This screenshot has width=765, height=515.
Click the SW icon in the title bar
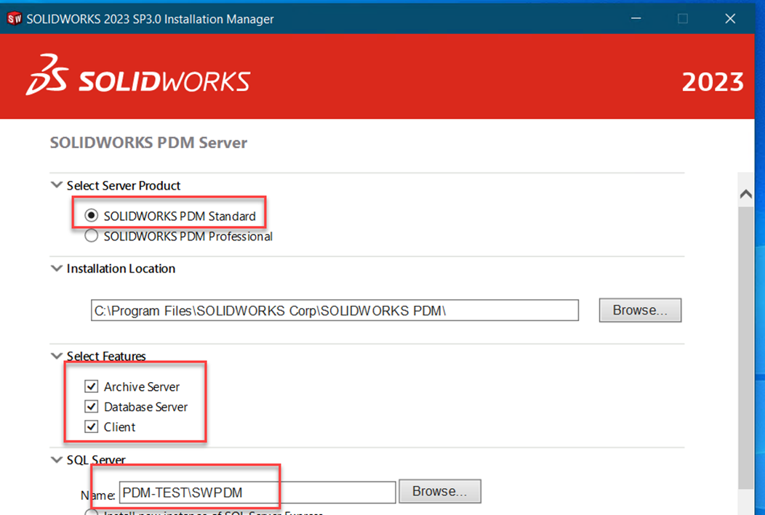click(x=13, y=18)
